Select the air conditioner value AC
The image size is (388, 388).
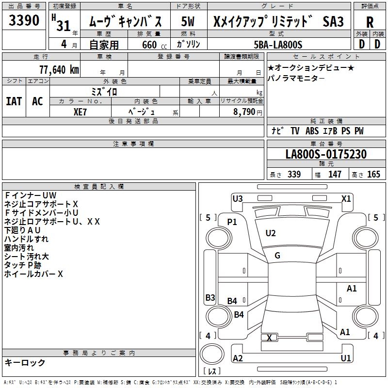(38, 101)
